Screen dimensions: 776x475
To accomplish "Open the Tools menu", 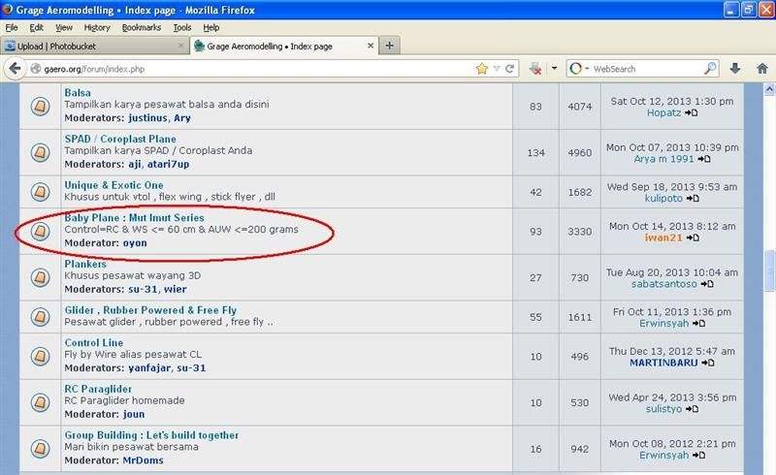I will (182, 28).
